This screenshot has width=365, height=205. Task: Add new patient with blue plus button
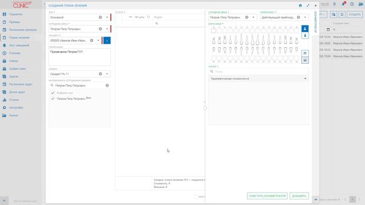tap(107, 40)
